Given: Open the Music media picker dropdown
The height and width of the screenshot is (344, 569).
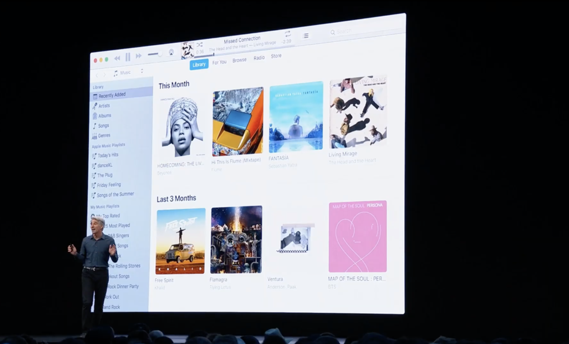Looking at the screenshot, I should pos(128,73).
